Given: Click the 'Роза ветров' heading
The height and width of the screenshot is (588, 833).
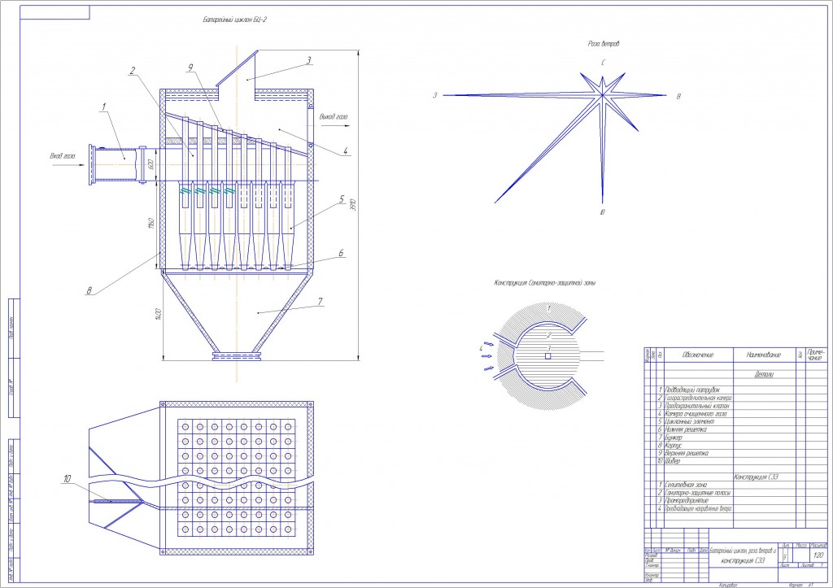Looking at the screenshot, I should click(604, 44).
